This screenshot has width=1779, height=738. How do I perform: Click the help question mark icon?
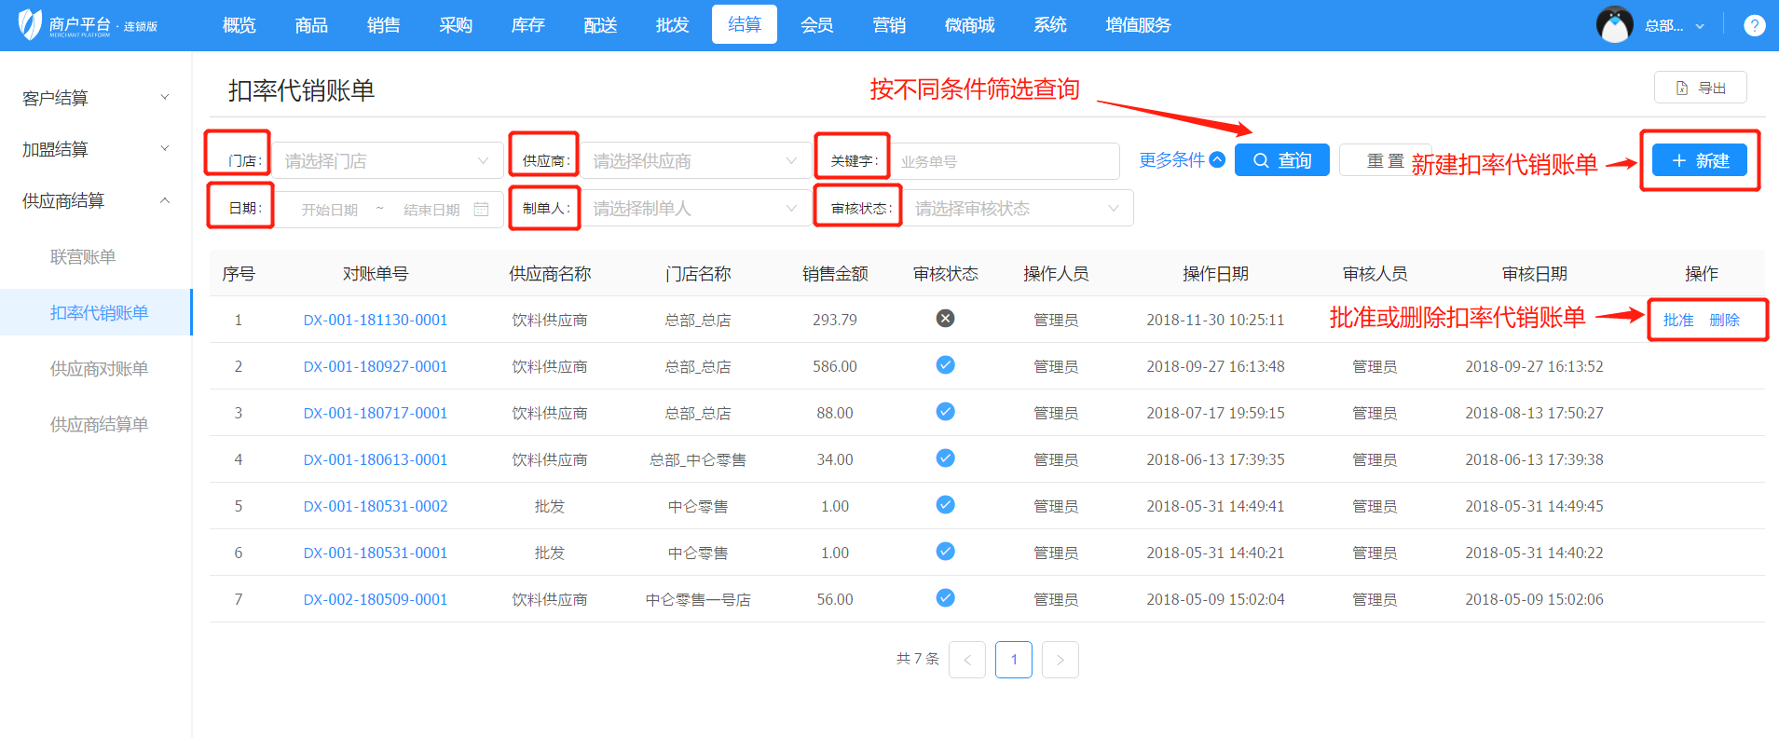(1754, 25)
